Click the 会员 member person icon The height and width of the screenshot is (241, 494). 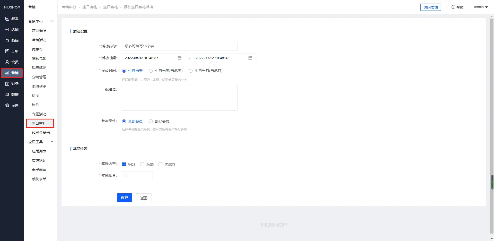pos(7,62)
